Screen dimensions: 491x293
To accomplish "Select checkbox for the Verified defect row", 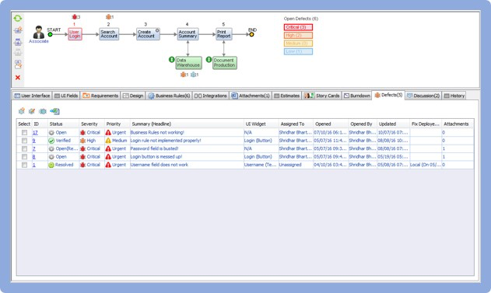I will coord(24,141).
